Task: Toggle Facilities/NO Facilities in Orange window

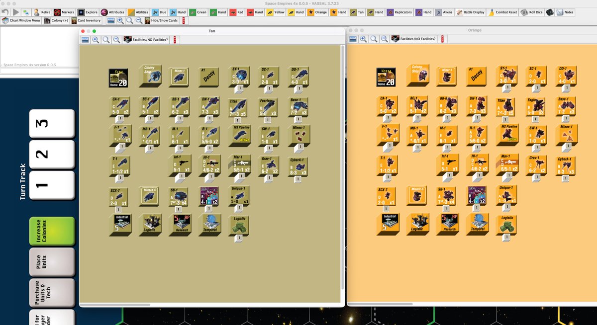Action: point(414,39)
